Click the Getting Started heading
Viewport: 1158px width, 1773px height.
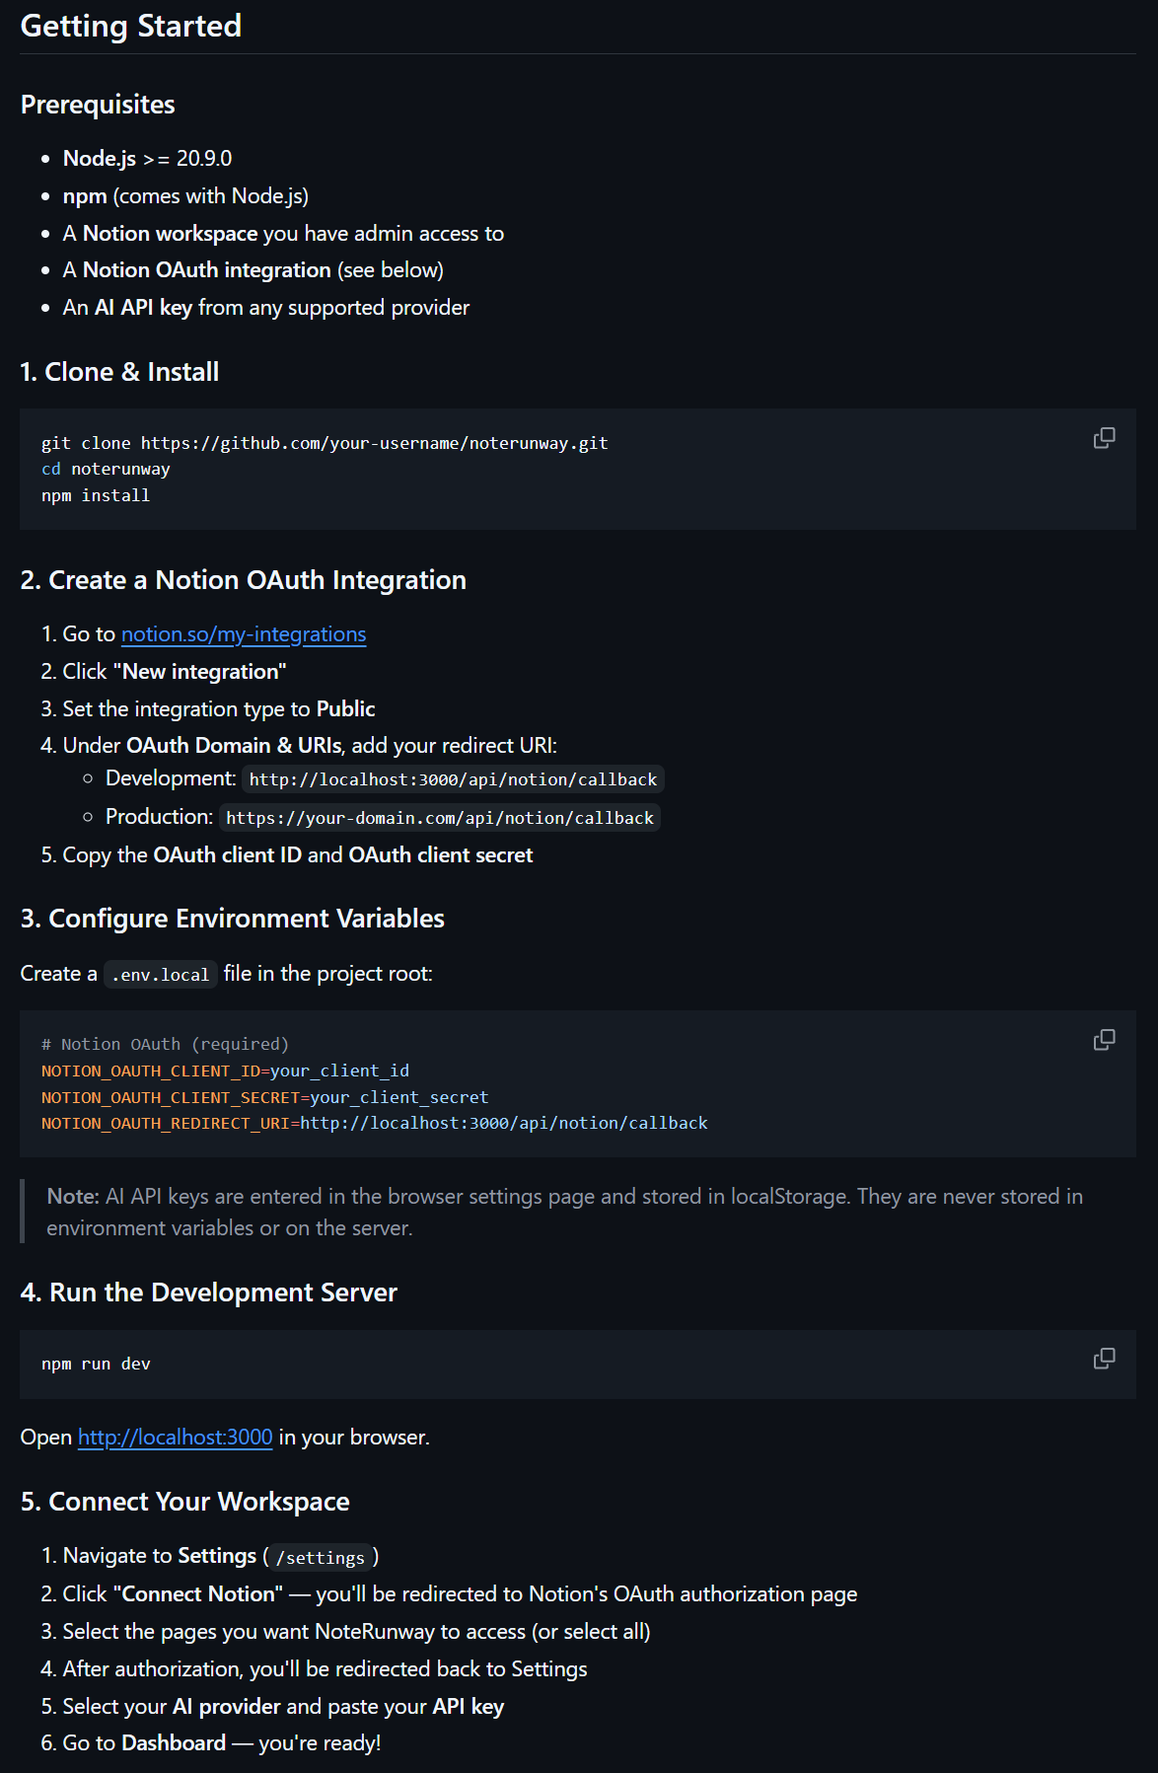point(131,26)
